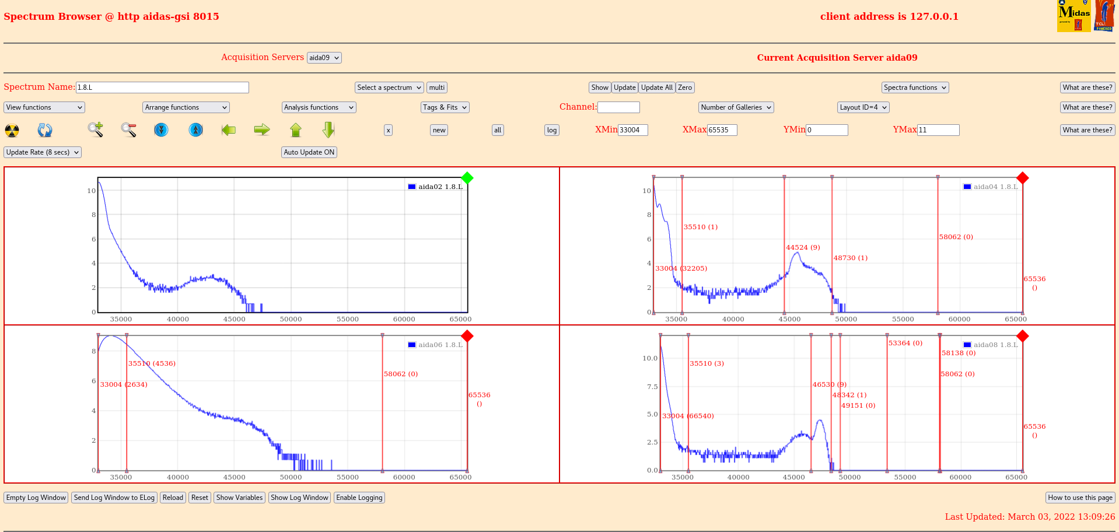The height and width of the screenshot is (532, 1119).
Task: Click the MIDAS logo icon
Action: coord(1073,16)
